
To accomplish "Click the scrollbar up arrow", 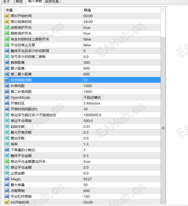I will tap(163, 10).
